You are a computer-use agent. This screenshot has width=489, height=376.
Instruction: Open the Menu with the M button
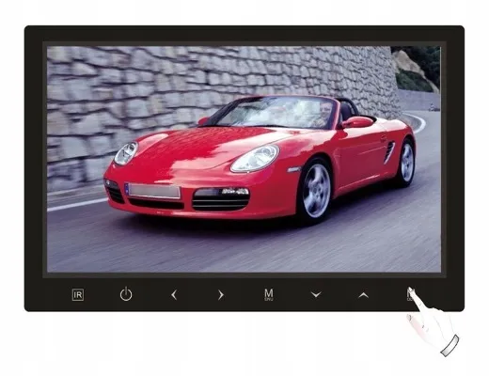(x=269, y=295)
